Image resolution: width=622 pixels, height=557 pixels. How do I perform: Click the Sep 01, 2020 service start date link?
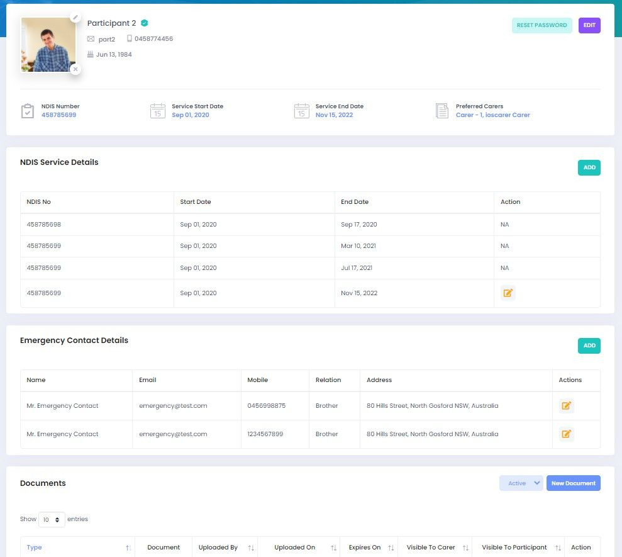coord(191,115)
